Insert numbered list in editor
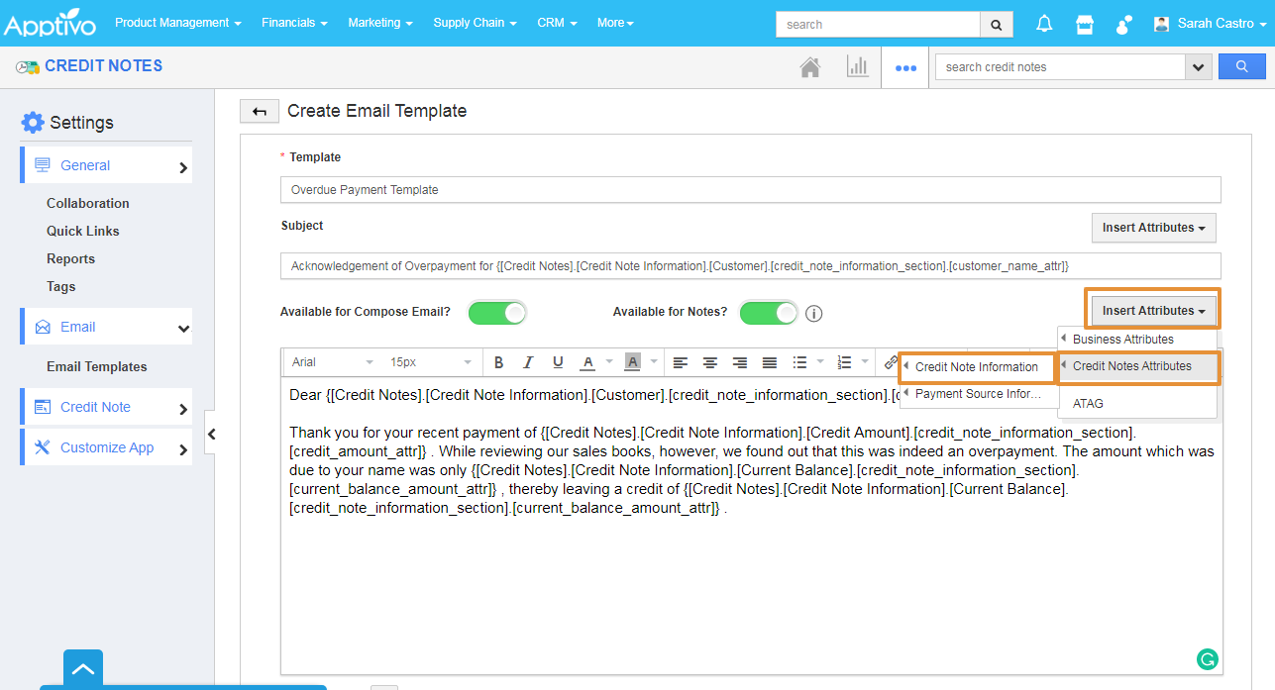The width and height of the screenshot is (1275, 690). [844, 362]
